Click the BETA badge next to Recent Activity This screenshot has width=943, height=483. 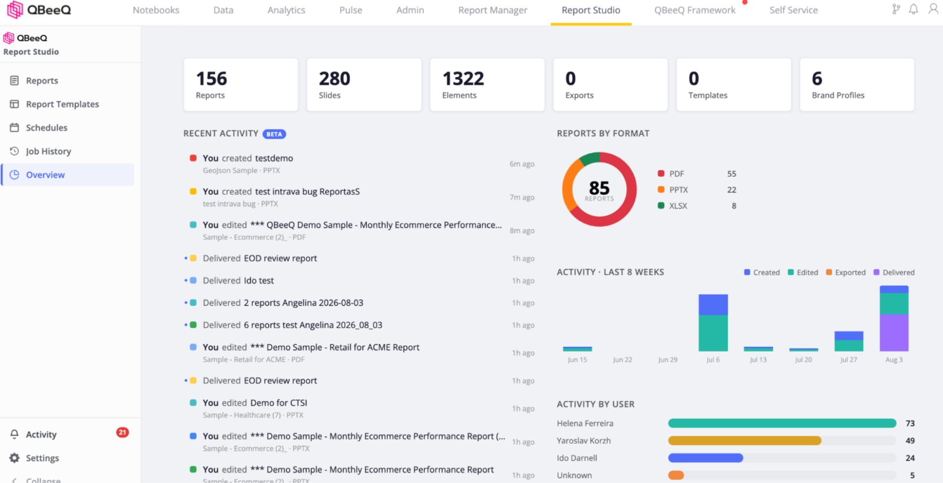click(x=274, y=134)
